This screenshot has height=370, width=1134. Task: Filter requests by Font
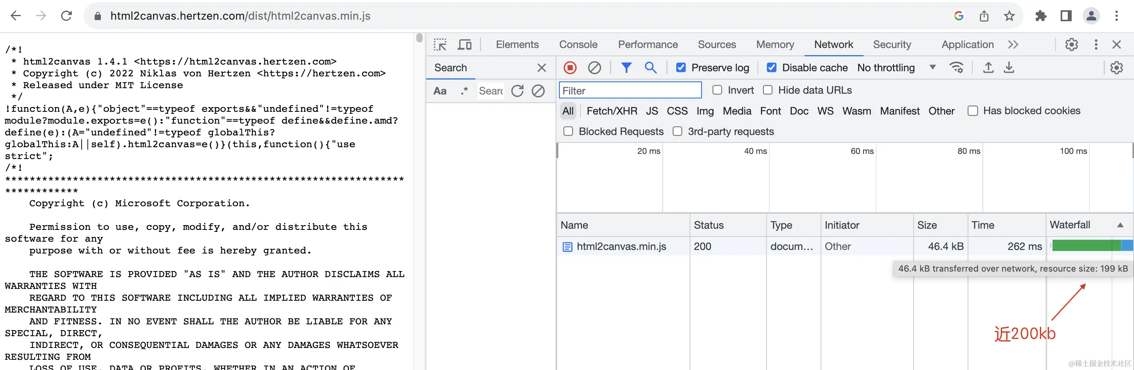[770, 111]
